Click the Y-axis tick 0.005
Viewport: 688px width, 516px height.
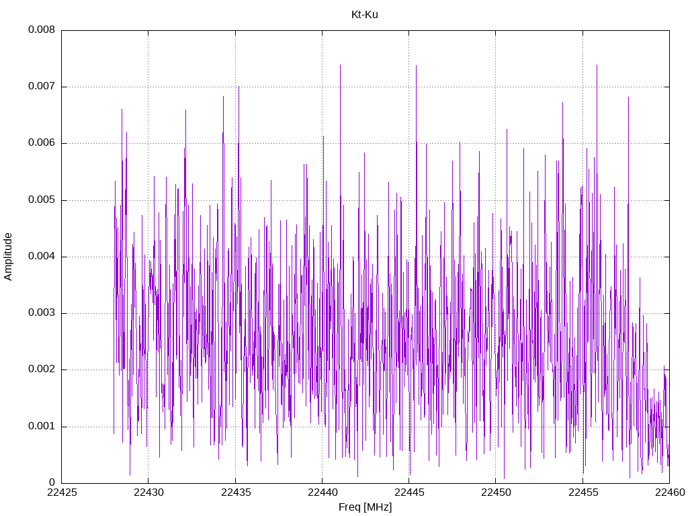tap(42, 200)
